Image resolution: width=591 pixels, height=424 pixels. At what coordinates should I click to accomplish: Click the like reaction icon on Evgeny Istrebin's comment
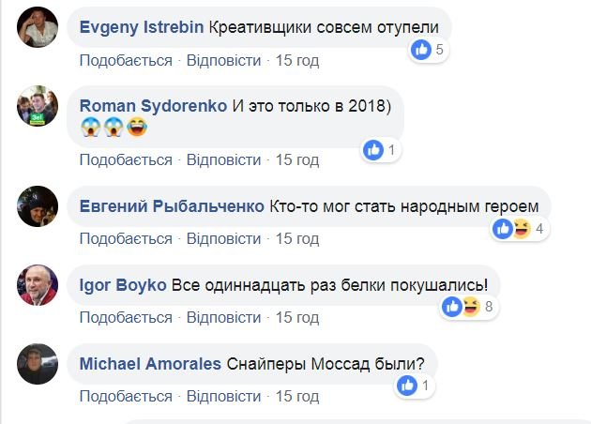pos(421,49)
